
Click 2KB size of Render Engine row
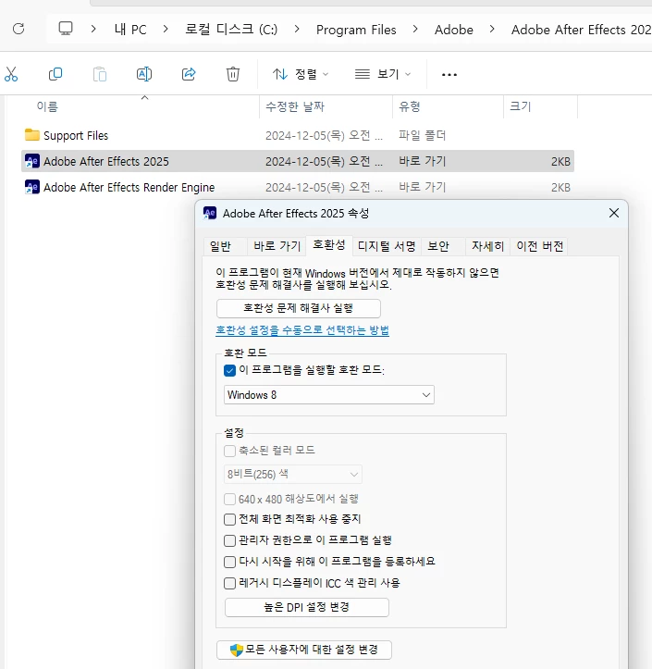pyautogui.click(x=560, y=187)
